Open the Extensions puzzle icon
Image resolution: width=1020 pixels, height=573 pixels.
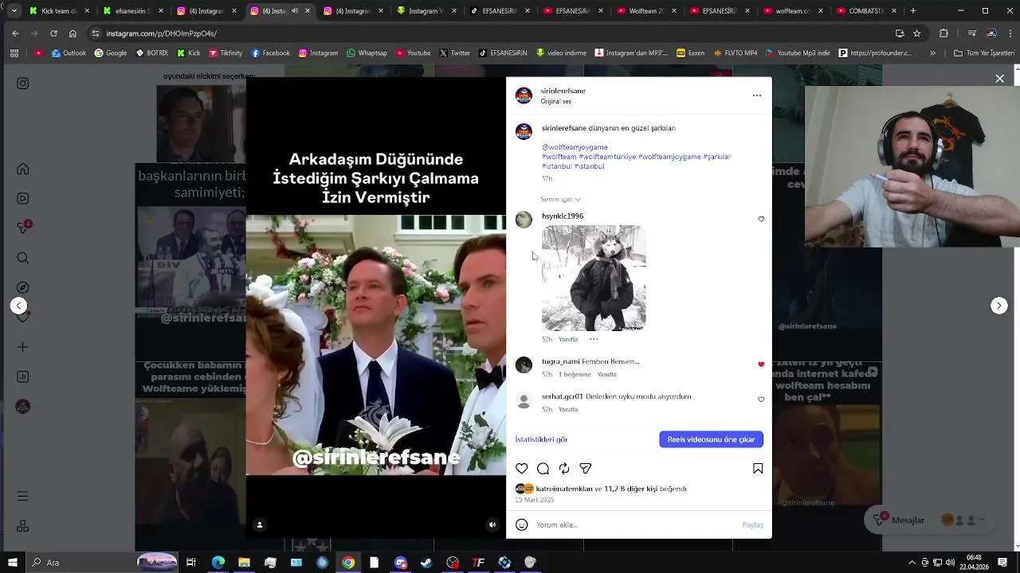(x=943, y=33)
